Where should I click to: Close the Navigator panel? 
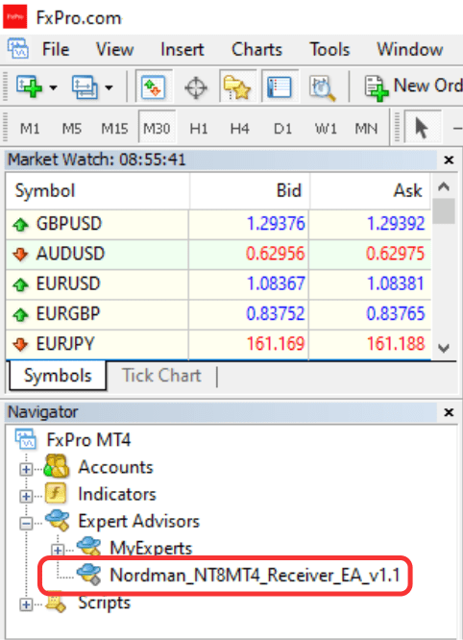pyautogui.click(x=449, y=412)
